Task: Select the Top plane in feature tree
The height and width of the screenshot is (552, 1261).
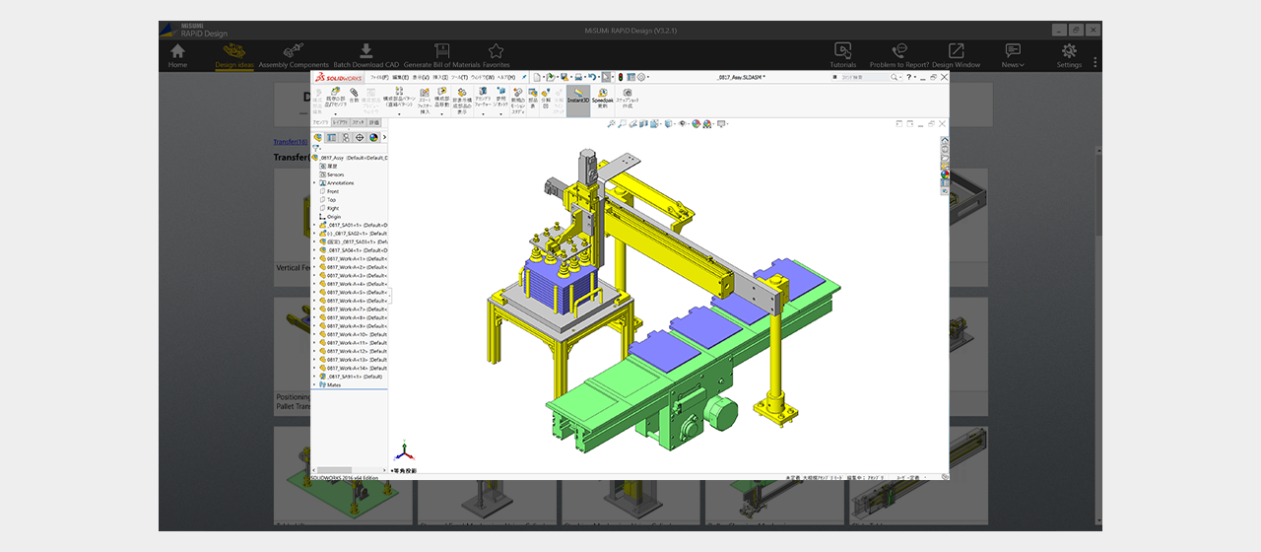Action: [332, 200]
